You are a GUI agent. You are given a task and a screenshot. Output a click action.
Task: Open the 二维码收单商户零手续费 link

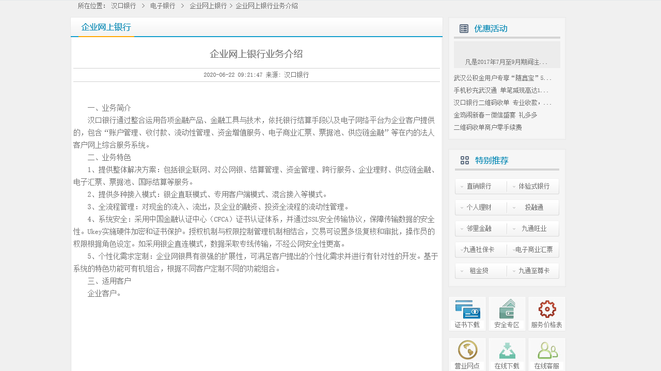tap(487, 127)
